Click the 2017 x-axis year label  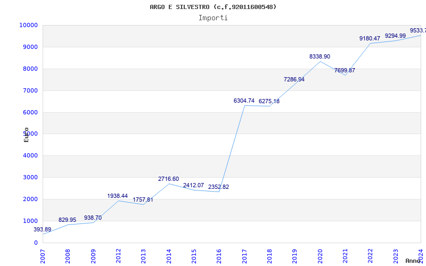[244, 255]
